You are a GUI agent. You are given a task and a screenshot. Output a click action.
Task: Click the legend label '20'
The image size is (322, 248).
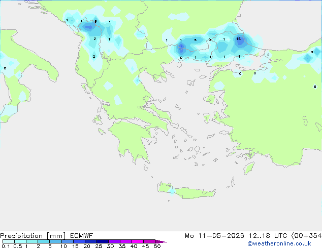coord(87,246)
